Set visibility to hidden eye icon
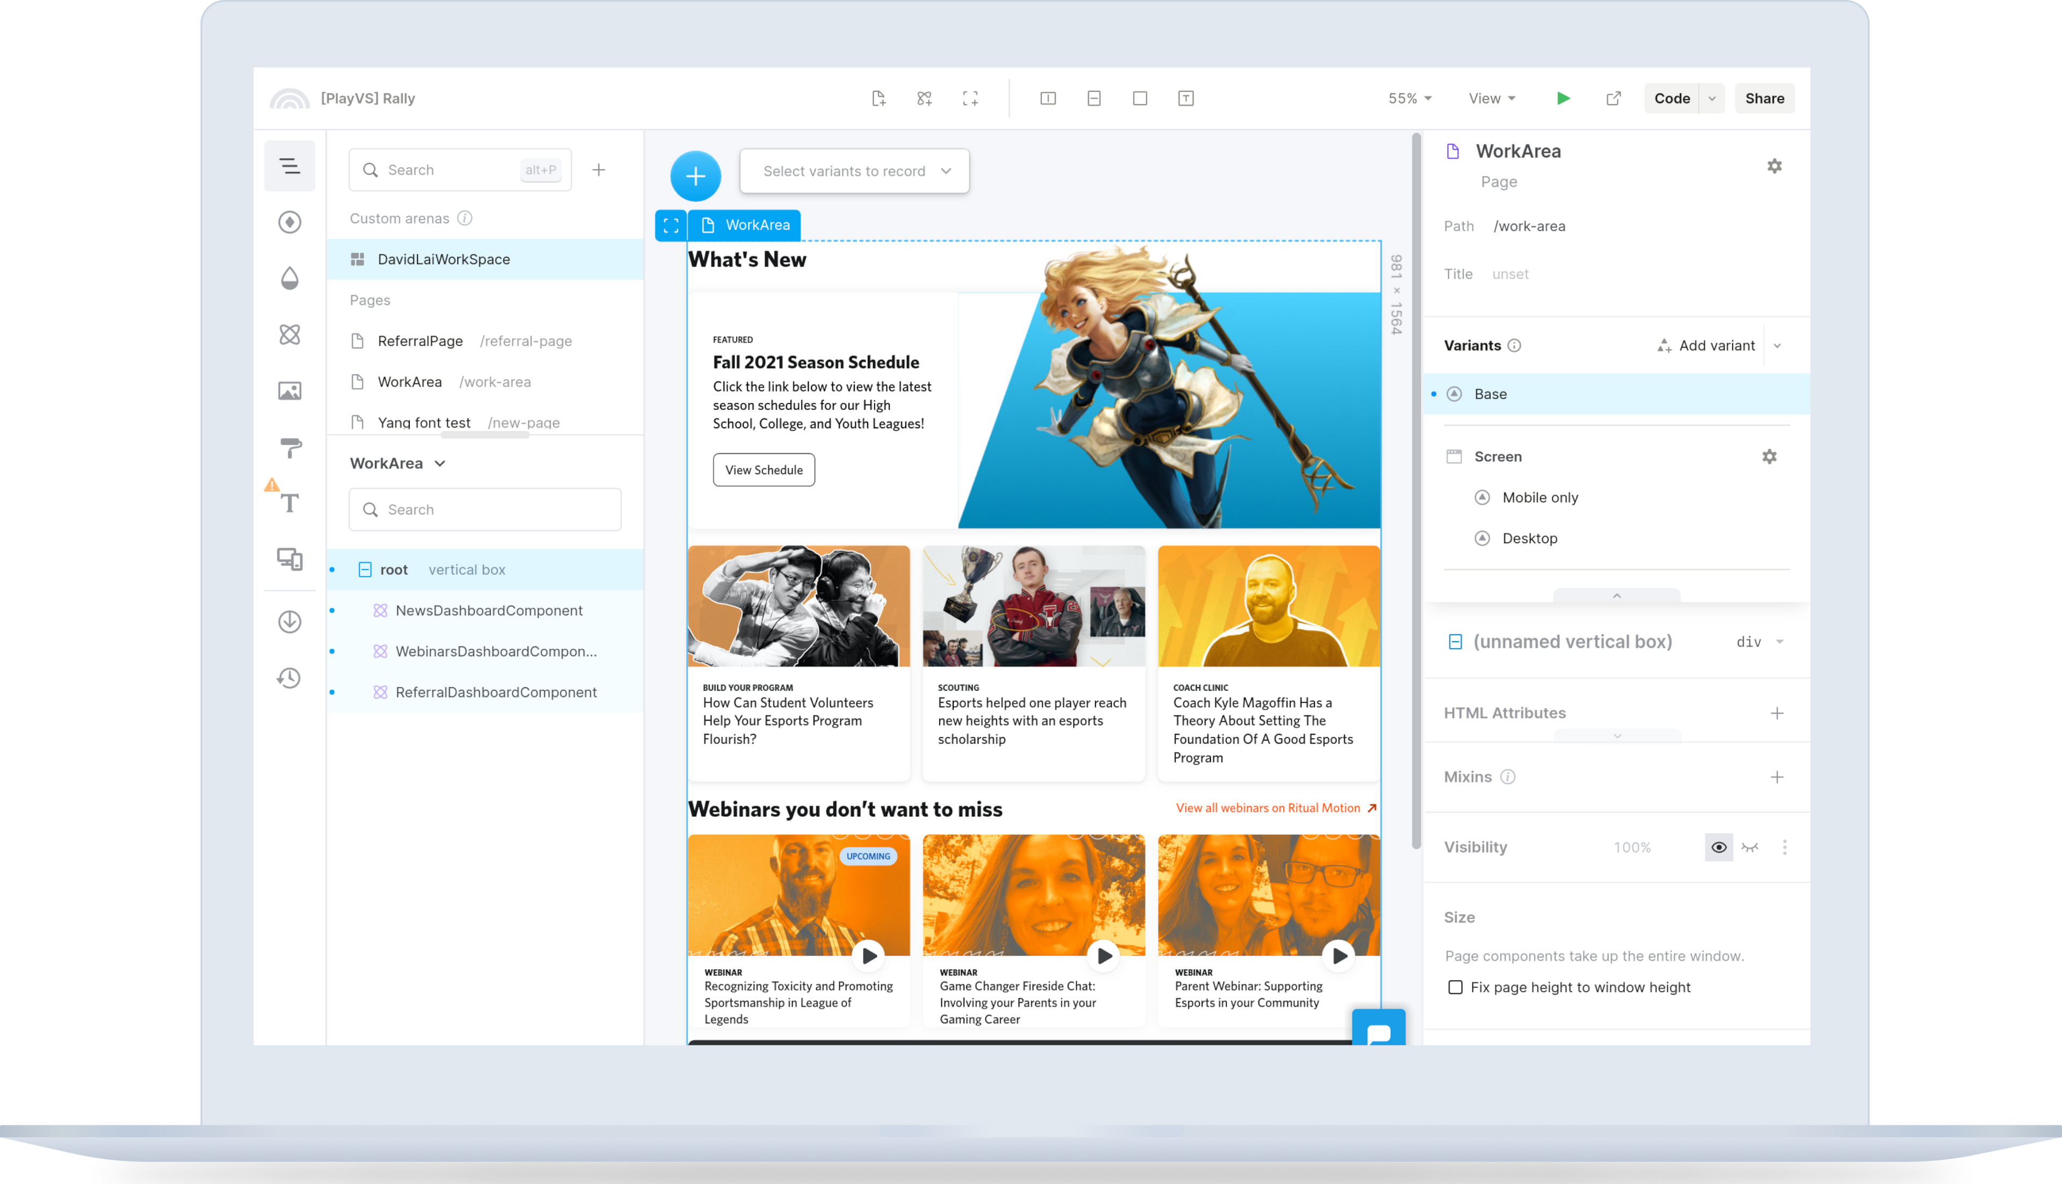The image size is (2062, 1184). [1750, 847]
